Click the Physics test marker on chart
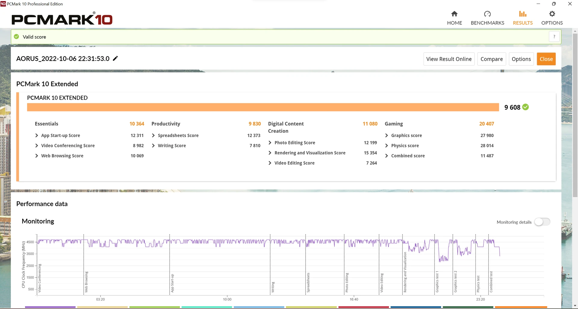 [x=478, y=284]
